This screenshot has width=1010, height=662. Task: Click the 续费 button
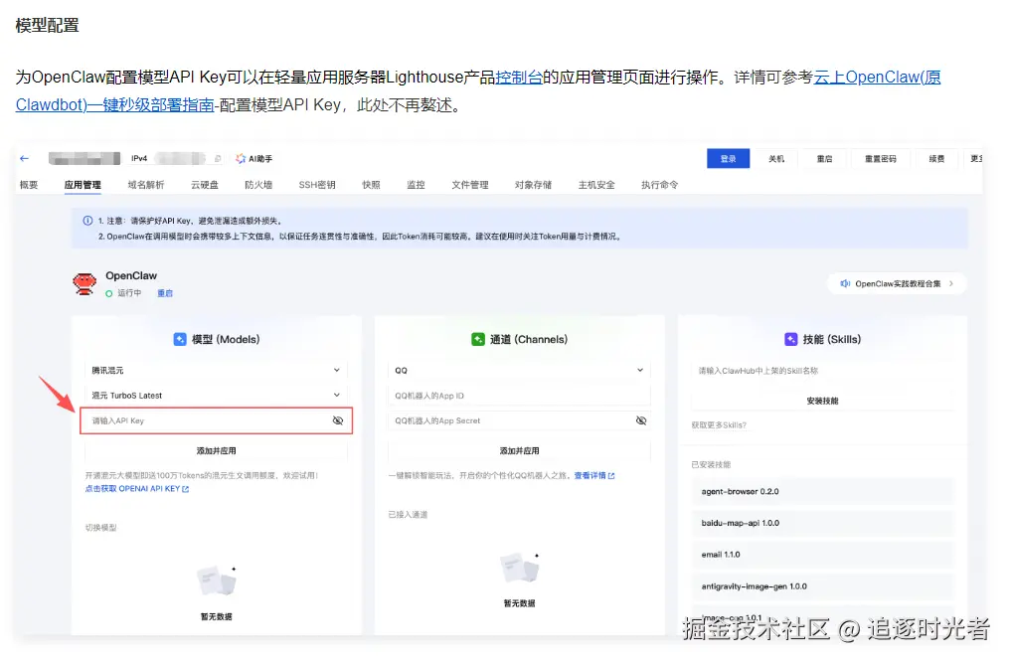point(936,158)
